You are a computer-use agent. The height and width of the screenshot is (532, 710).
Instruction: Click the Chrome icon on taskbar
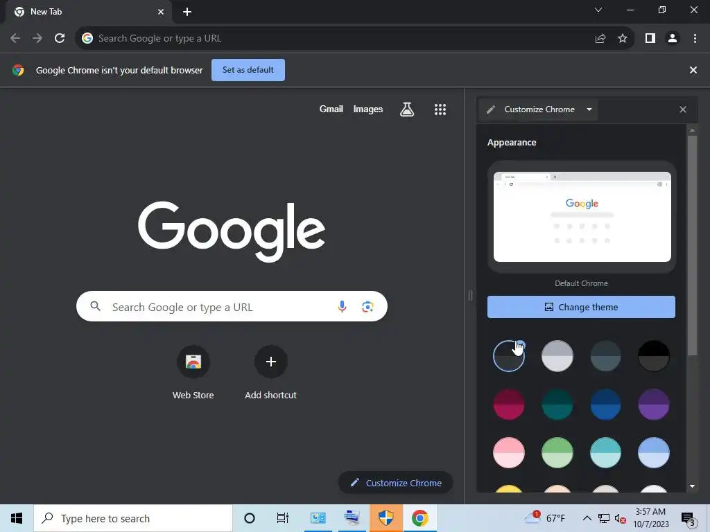(x=419, y=518)
